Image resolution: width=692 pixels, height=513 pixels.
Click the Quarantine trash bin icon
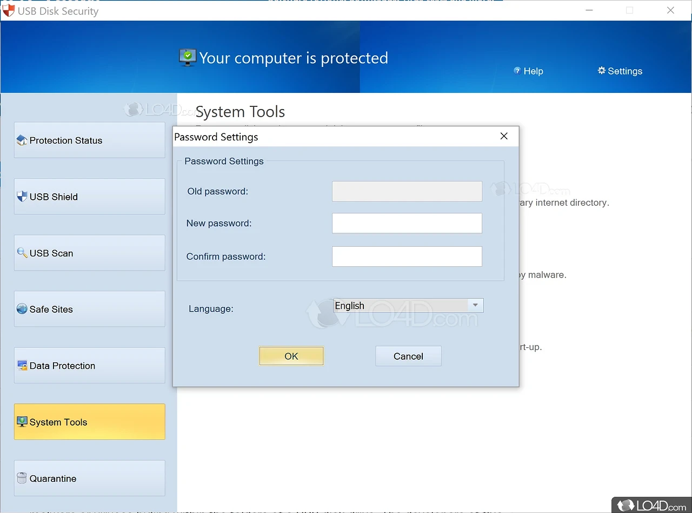tap(22, 478)
